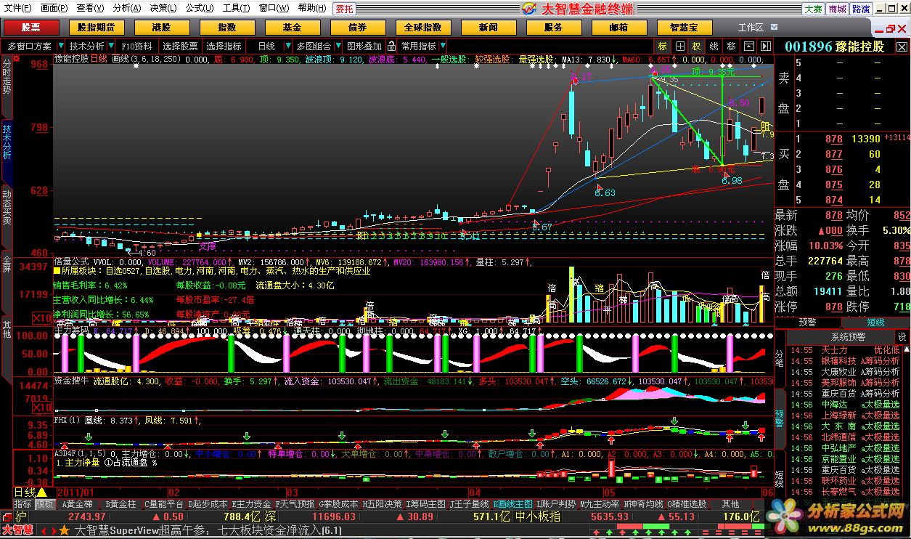Open the 智慧宝 section

(x=684, y=27)
